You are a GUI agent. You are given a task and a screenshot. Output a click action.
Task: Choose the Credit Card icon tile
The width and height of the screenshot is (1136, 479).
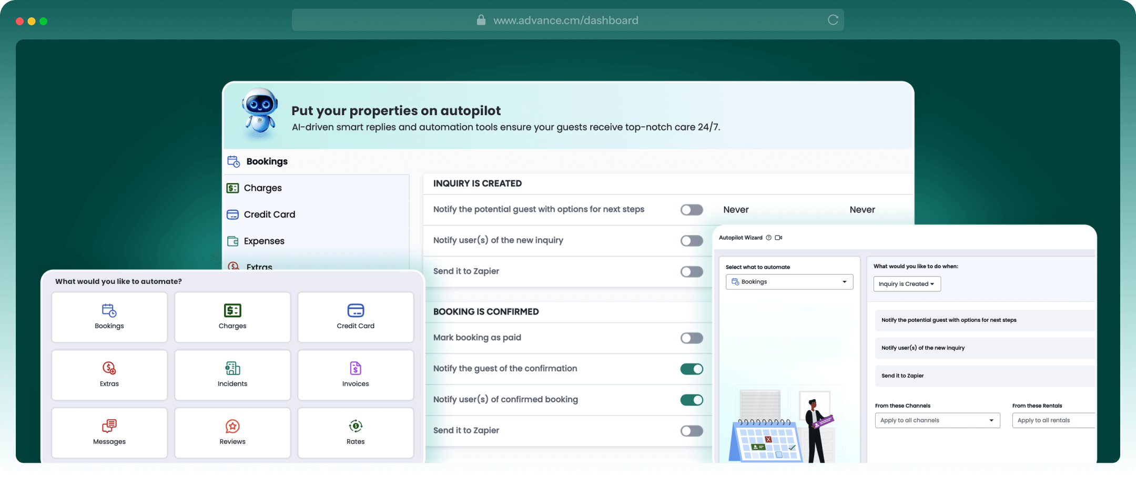[356, 317]
